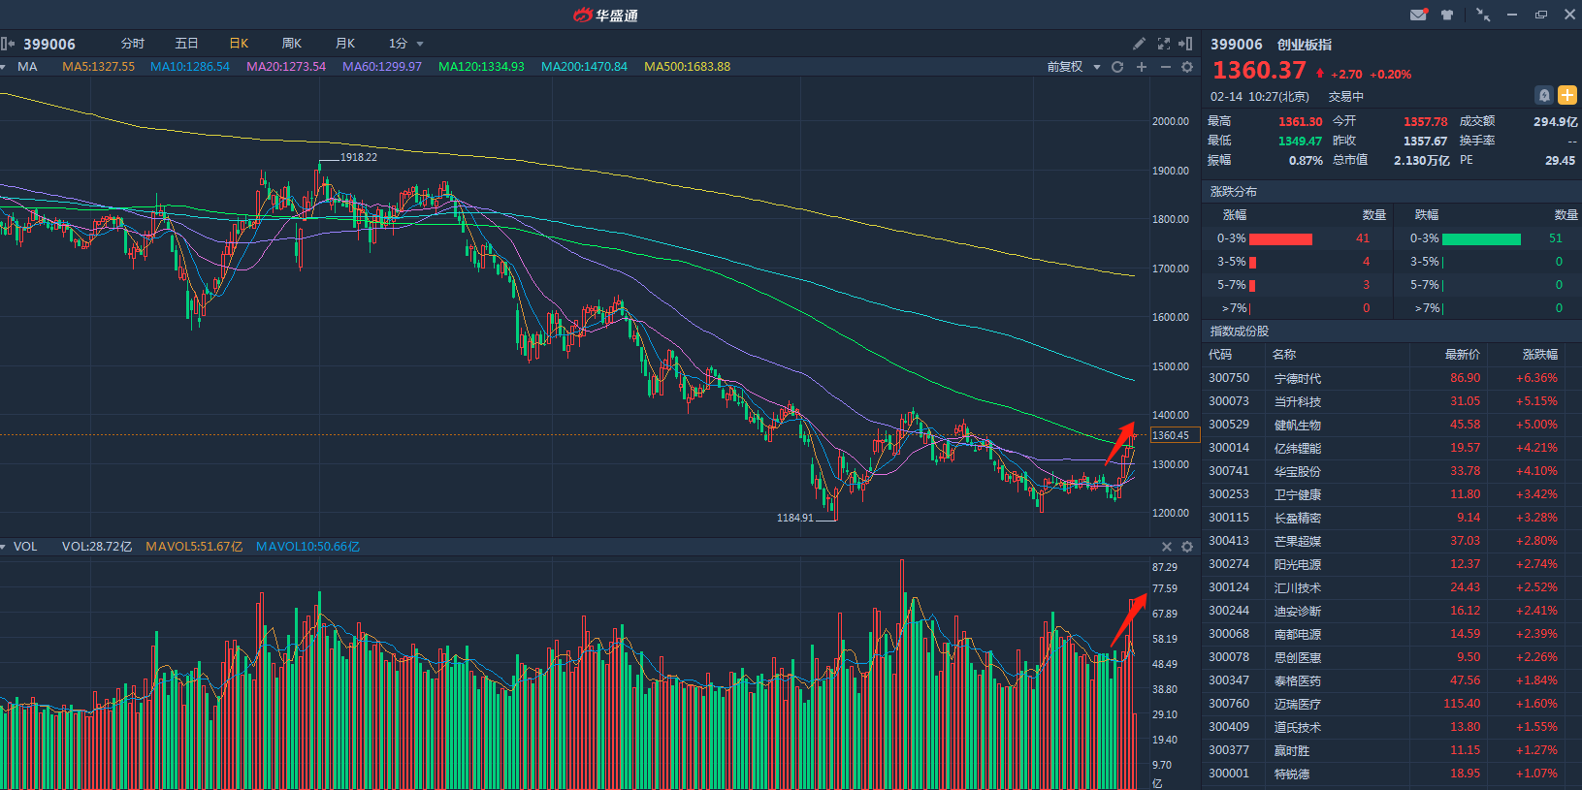Click the 涨跌分布 section header
The image size is (1582, 790).
click(1234, 192)
